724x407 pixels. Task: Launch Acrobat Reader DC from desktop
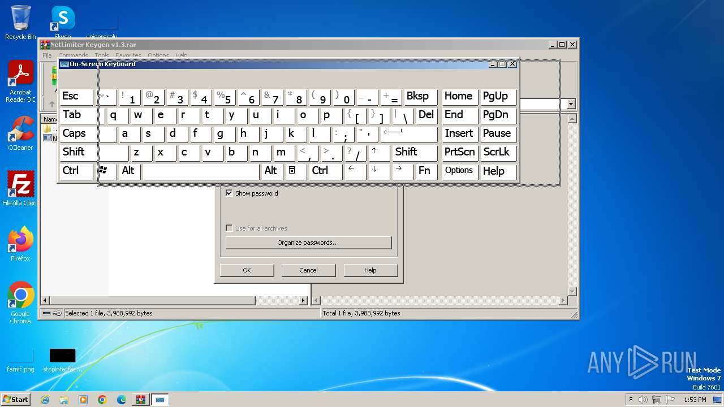[x=20, y=82]
